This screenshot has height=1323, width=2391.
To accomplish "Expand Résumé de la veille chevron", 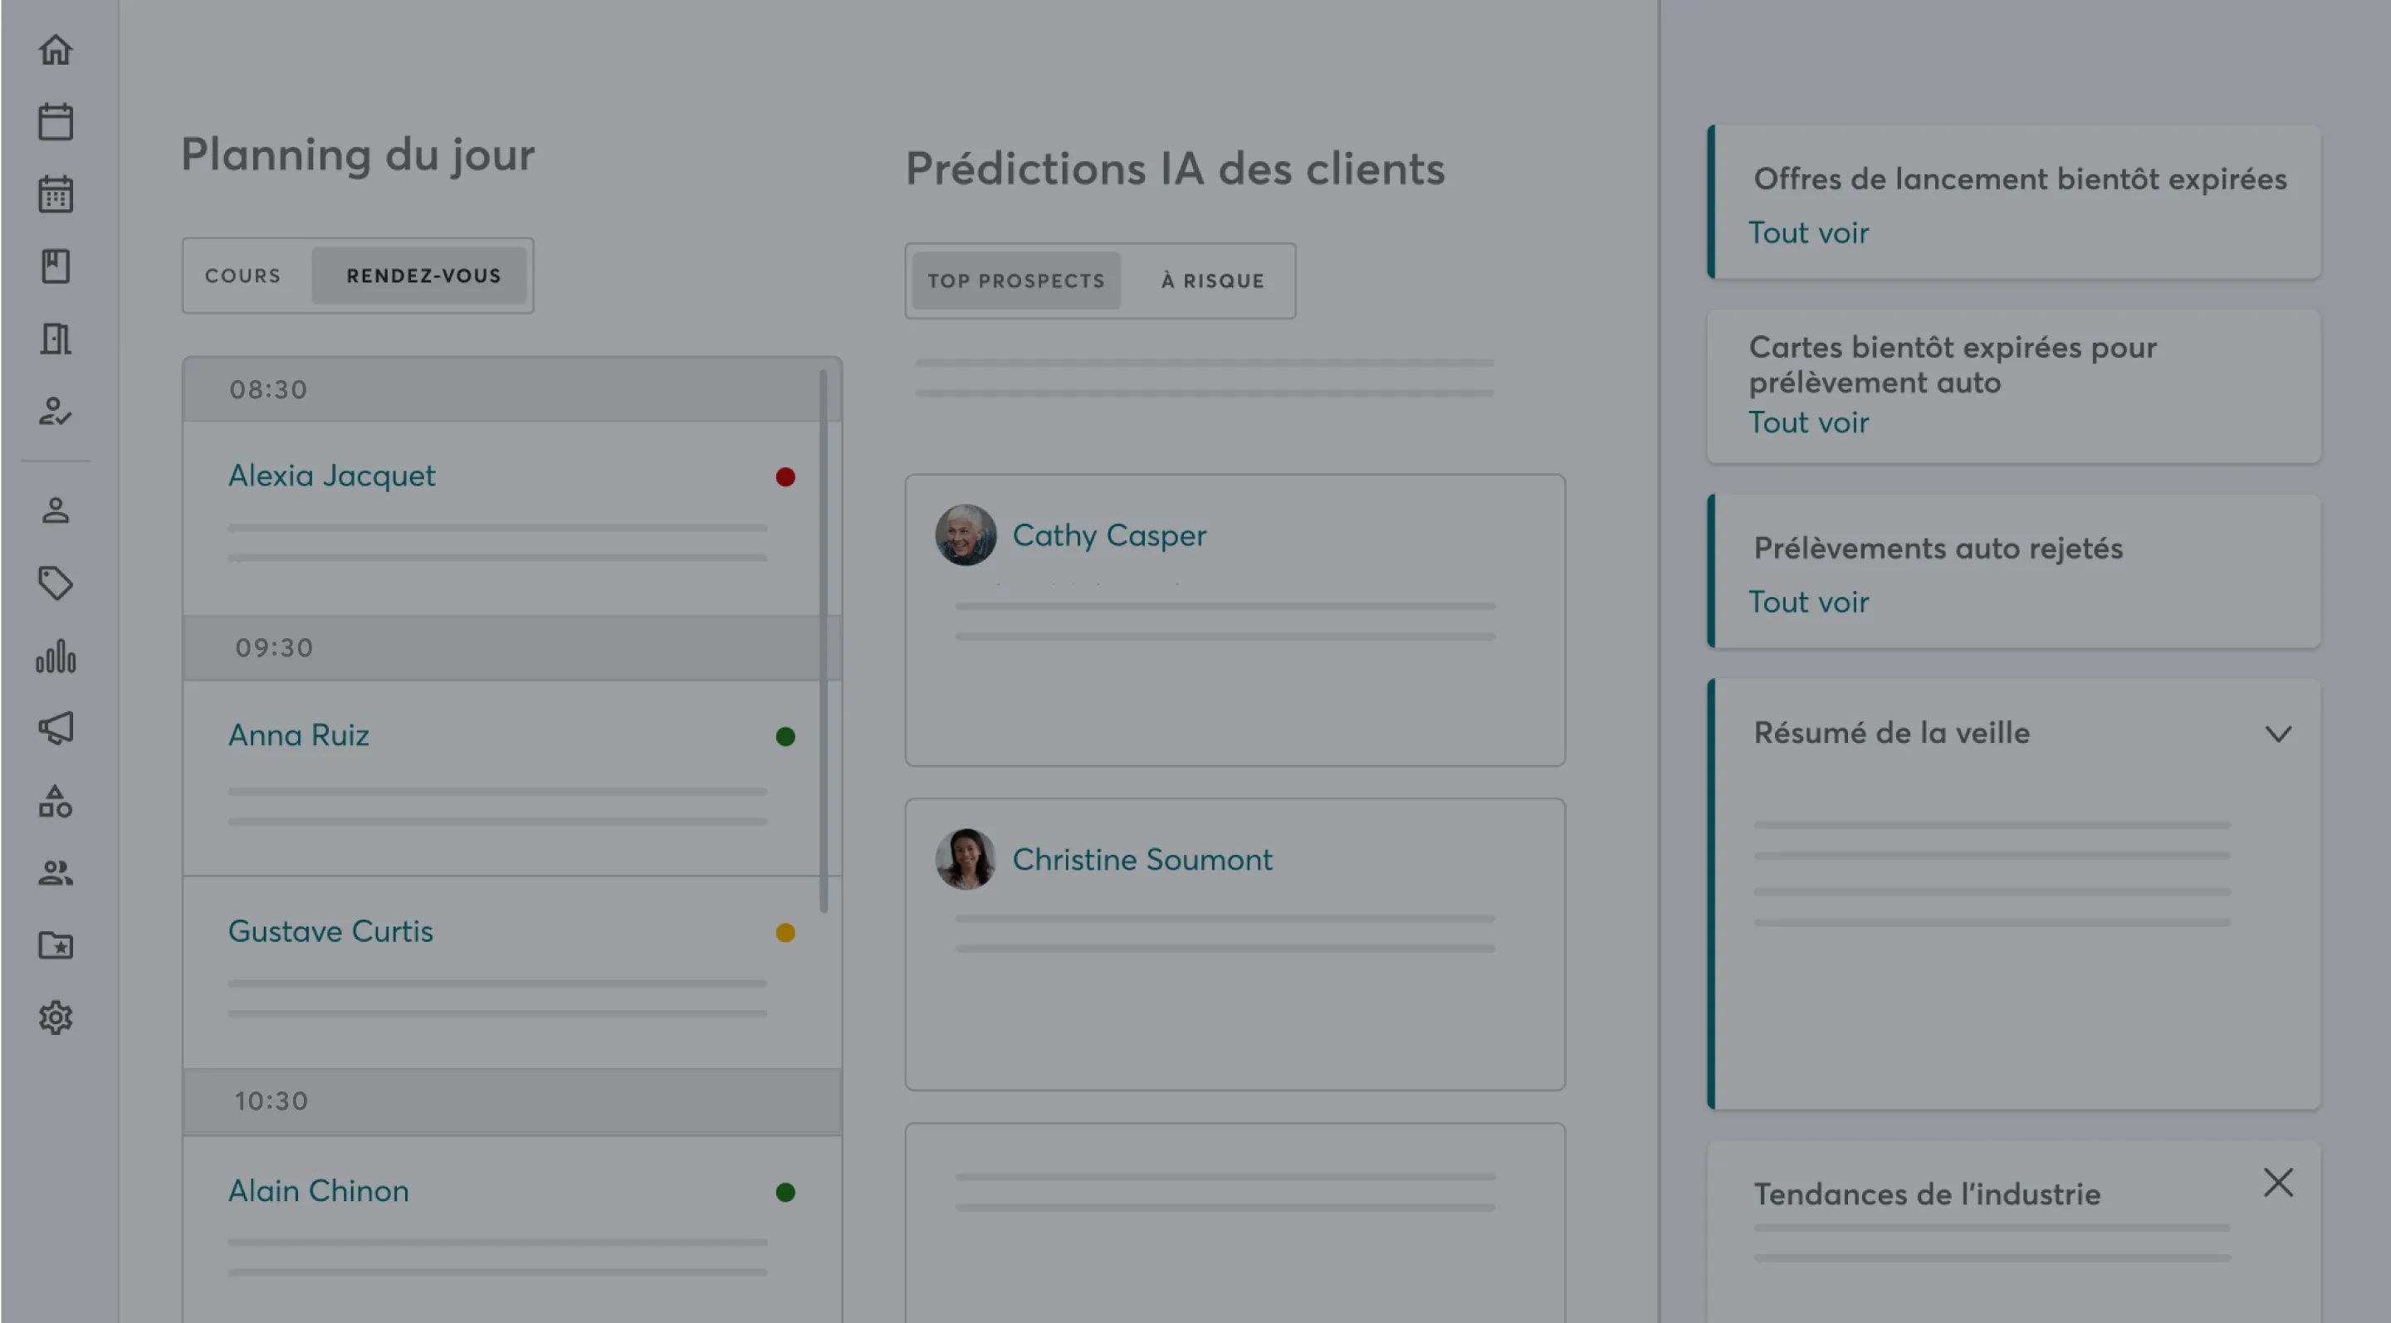I will tap(2278, 734).
